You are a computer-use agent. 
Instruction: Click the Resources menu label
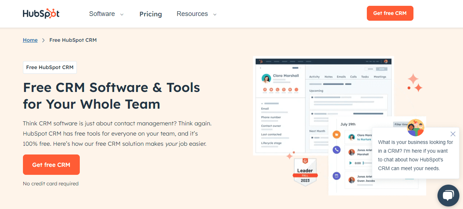coord(192,14)
